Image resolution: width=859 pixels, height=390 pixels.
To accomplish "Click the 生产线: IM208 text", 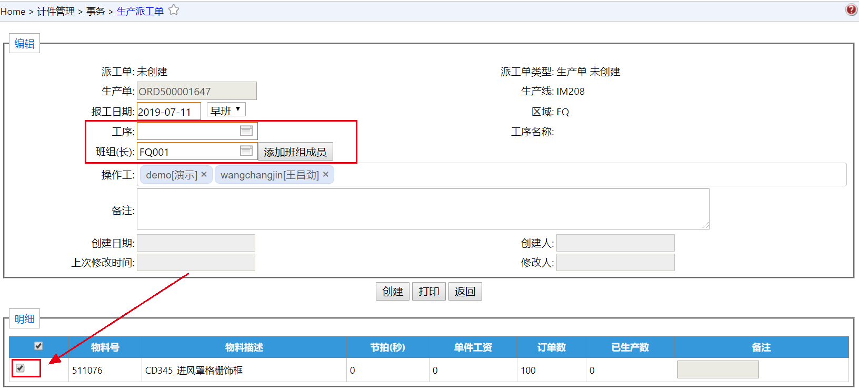I will (x=553, y=91).
